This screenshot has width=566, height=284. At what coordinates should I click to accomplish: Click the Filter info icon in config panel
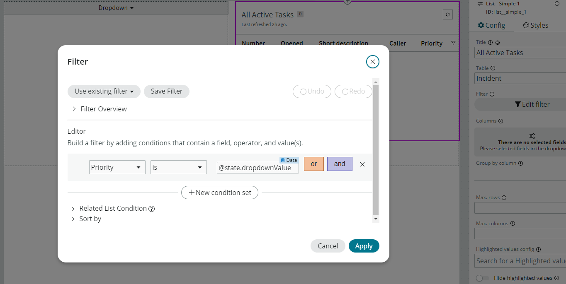coord(492,94)
